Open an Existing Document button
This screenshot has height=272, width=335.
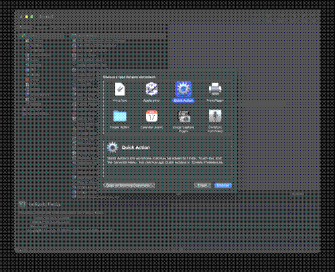point(129,186)
